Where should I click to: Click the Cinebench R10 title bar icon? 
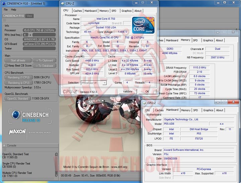pyautogui.click(x=4, y=3)
